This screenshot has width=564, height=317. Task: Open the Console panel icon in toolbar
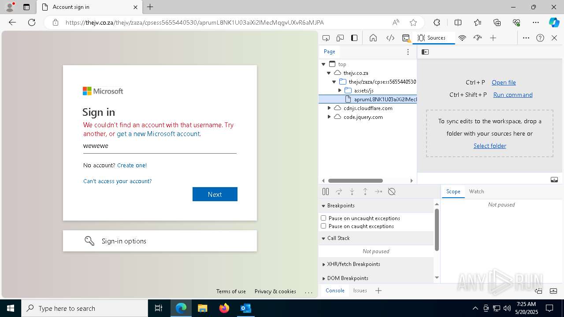tap(406, 38)
